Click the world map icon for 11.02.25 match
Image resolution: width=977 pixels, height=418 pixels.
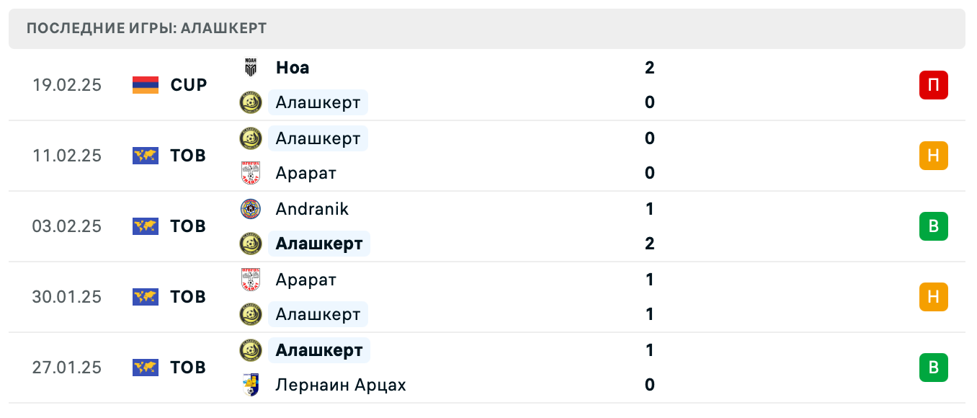[146, 156]
